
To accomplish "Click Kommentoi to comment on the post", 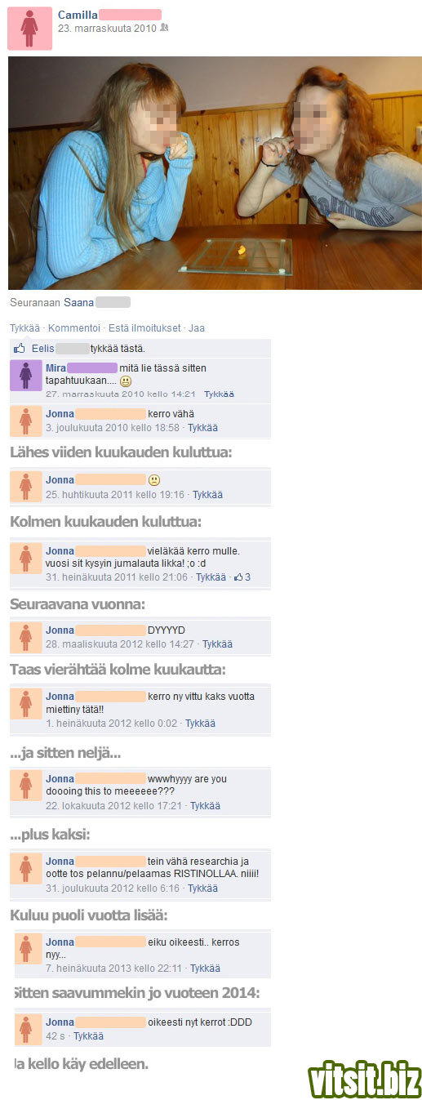I will [74, 328].
